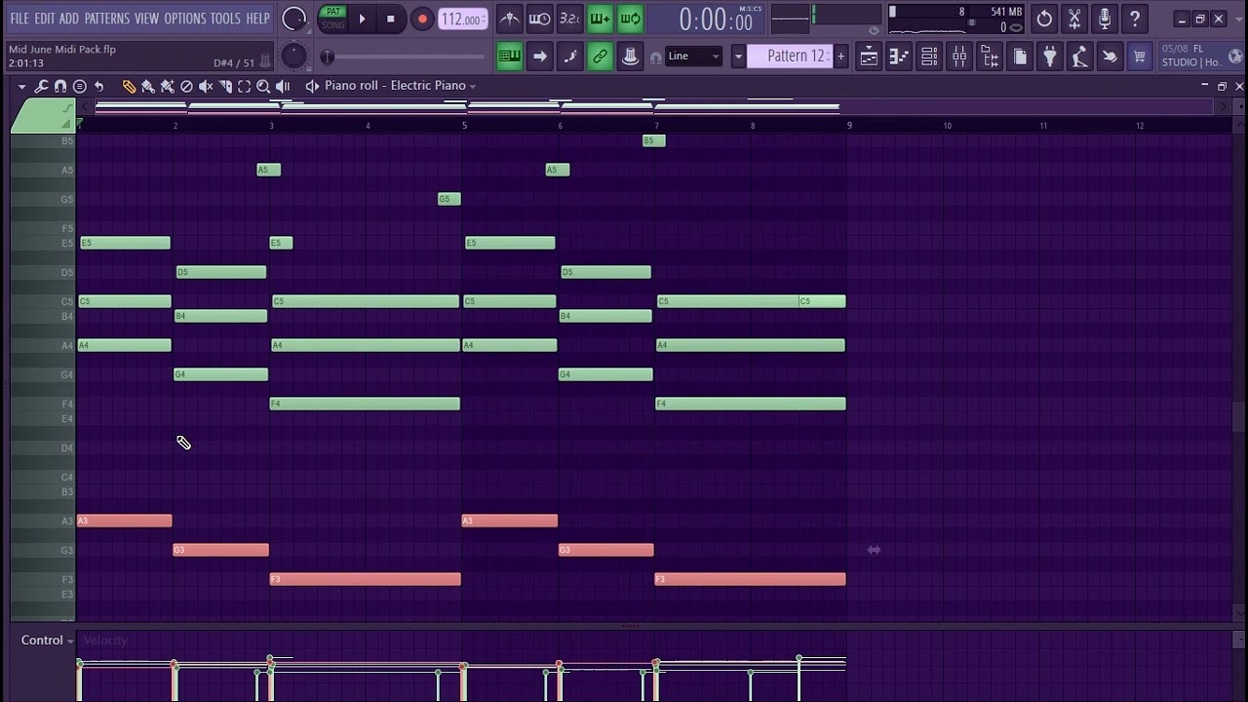The width and height of the screenshot is (1248, 702).
Task: Open the OPTIONS menu
Action: 184,19
